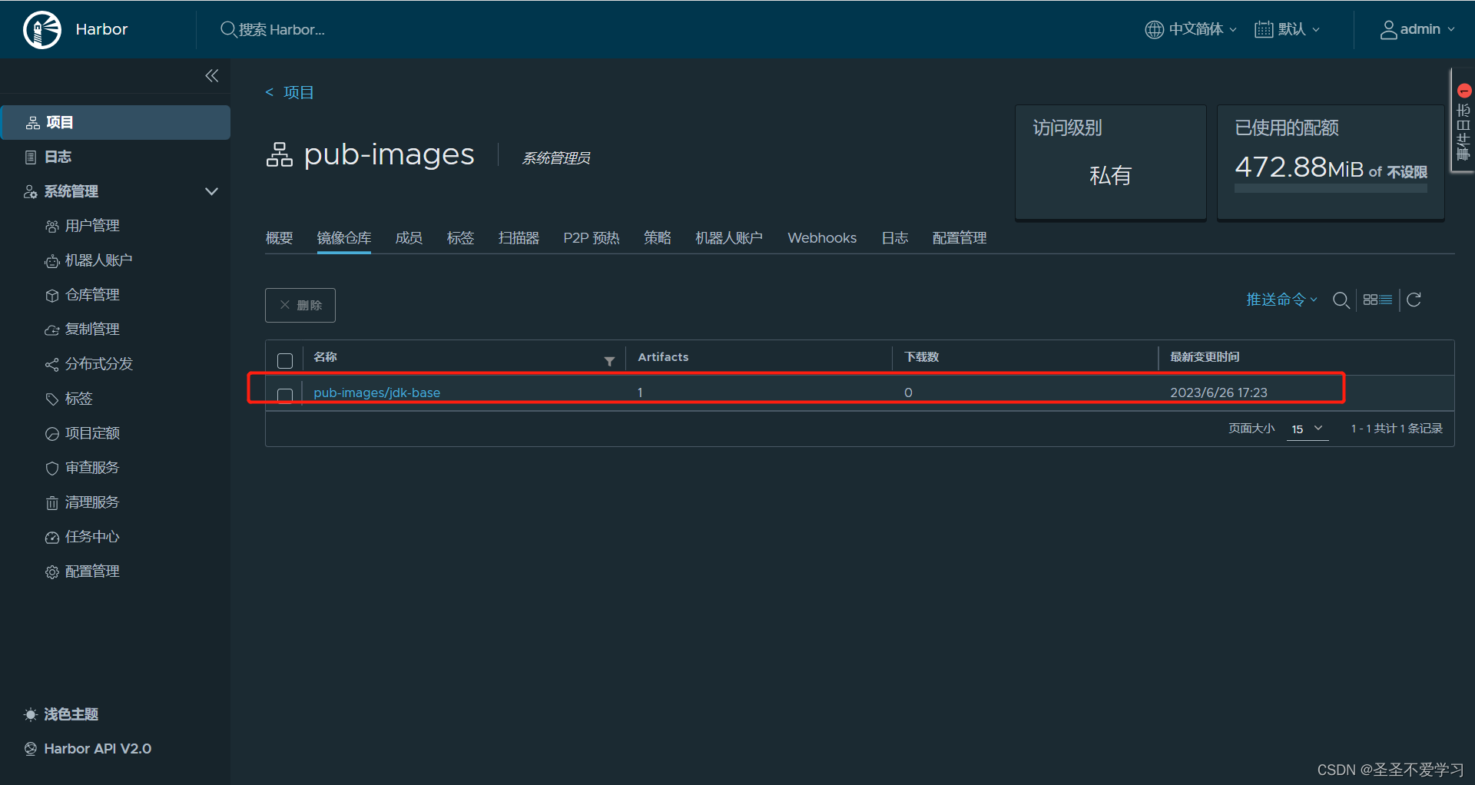Open the 中文简体 language dropdown
This screenshot has height=785, width=1475.
coord(1191,29)
